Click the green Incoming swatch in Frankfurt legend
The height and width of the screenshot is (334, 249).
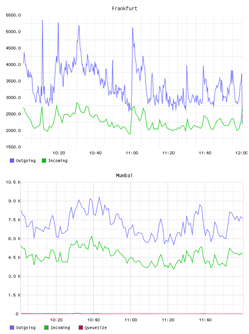44,160
